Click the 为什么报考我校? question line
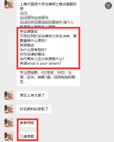The width and height of the screenshot is (114, 142). point(33,50)
